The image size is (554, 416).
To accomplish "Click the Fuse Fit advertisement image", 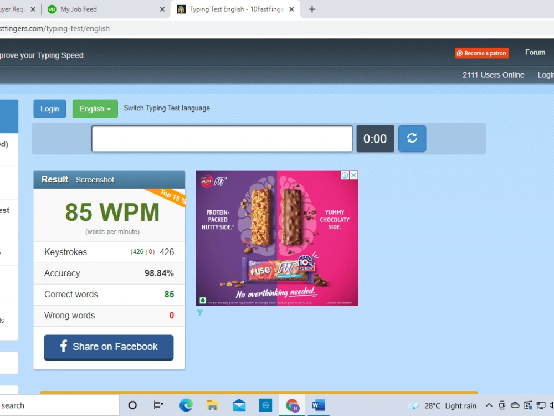I will click(277, 239).
